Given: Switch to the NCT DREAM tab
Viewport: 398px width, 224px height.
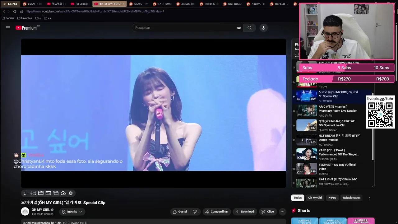Looking at the screenshot, I should click(x=233, y=4).
